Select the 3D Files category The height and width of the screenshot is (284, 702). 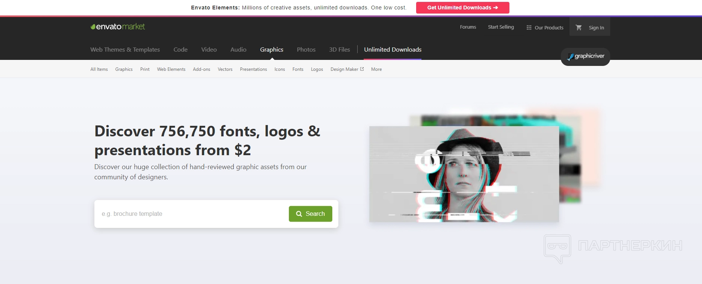(339, 50)
